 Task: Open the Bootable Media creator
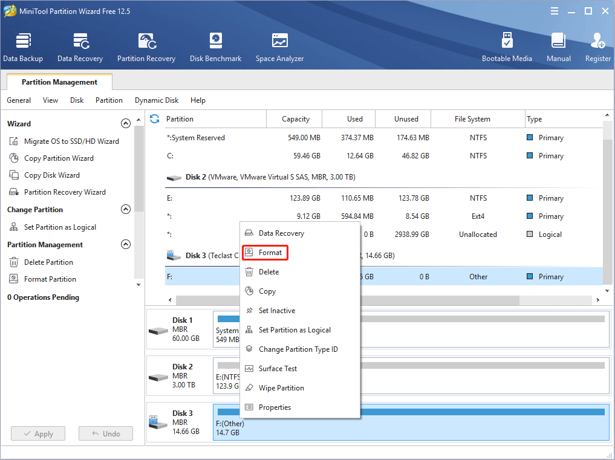coord(507,47)
